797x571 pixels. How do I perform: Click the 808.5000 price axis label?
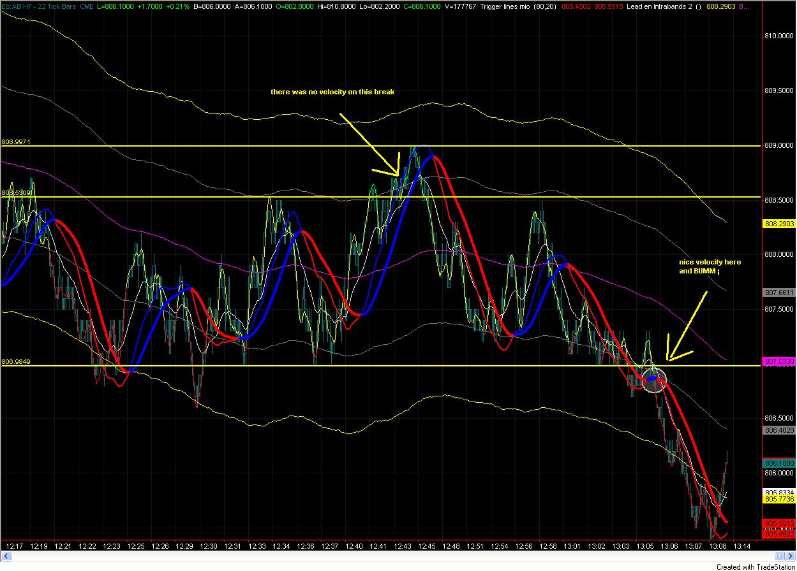pos(778,200)
